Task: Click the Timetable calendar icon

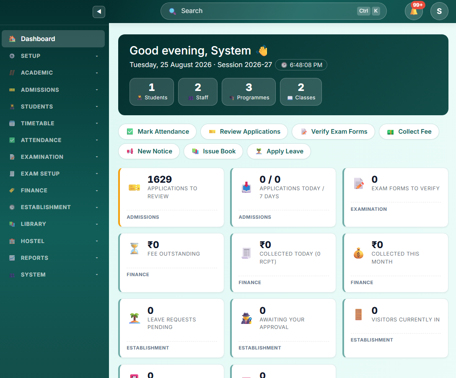Action: pyautogui.click(x=12, y=123)
